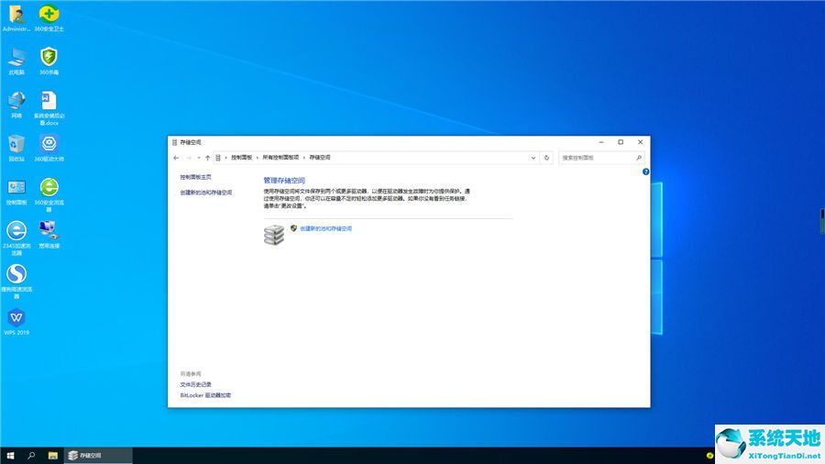Open BitLocker 驱动器加密 link
Image resolution: width=825 pixels, height=464 pixels.
point(205,395)
